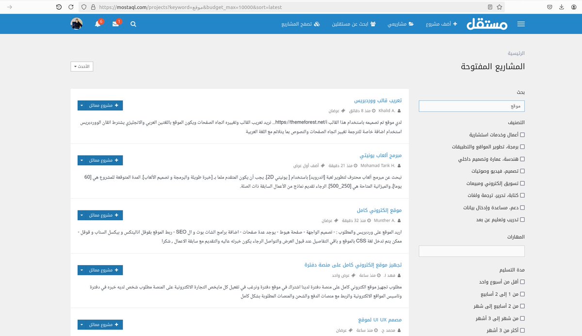The width and height of the screenshot is (582, 336).
Task: Click the shield icon in address bar
Action: pos(84,7)
